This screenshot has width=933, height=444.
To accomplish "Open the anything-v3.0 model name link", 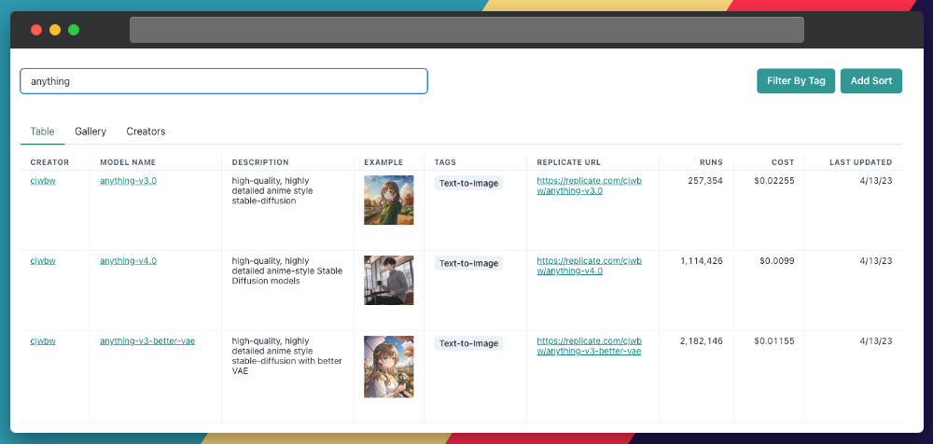I will tap(129, 180).
